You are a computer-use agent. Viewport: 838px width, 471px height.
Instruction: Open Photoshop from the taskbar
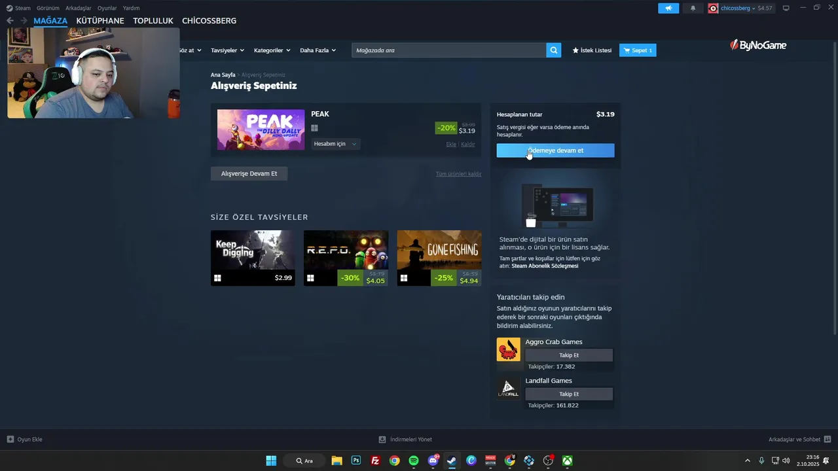356,461
